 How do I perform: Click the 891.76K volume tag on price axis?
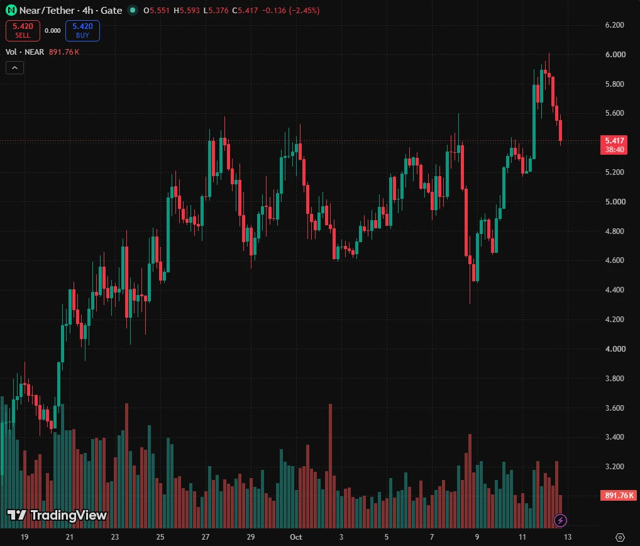pos(619,495)
